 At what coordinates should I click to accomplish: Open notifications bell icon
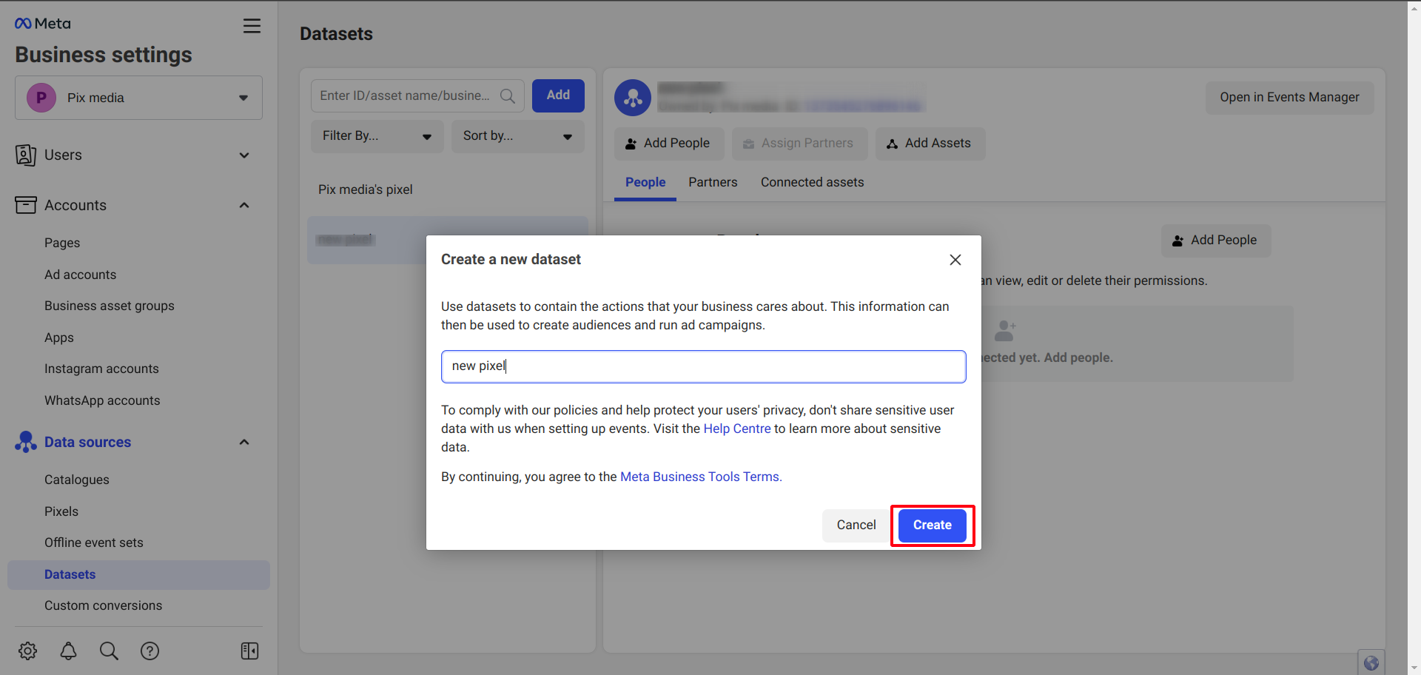coord(69,651)
